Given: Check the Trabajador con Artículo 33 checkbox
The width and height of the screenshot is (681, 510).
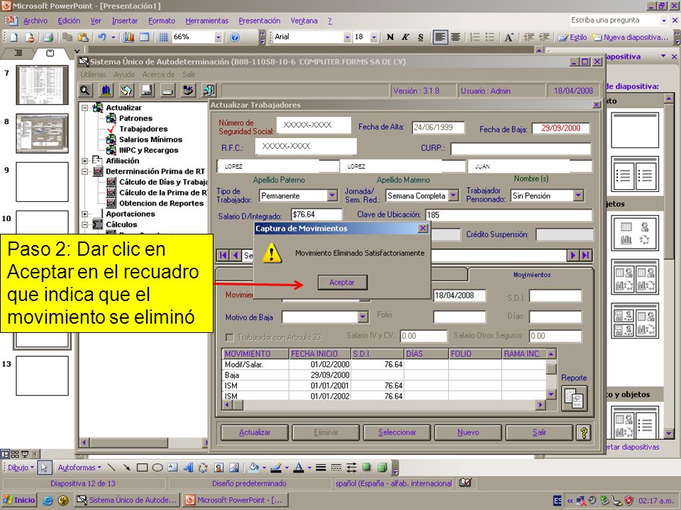Looking at the screenshot, I should click(229, 337).
